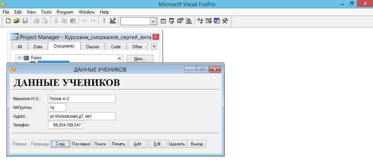Click the Open folder toolbar icon
This screenshot has height=160, width=373.
pos(16,21)
